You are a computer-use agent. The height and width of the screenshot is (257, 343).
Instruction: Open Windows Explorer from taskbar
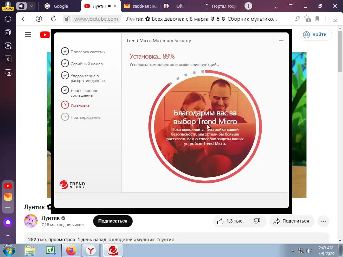(x=30, y=250)
